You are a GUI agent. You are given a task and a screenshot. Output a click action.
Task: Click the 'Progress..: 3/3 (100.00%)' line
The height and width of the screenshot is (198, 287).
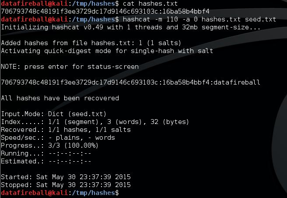pyautogui.click(x=50, y=145)
